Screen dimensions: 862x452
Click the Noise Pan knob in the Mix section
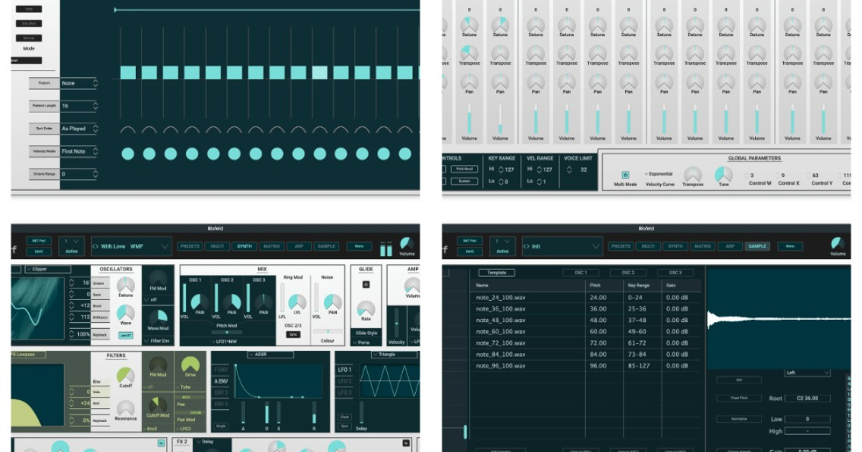tap(333, 301)
